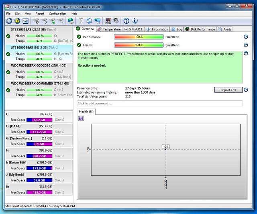The height and width of the screenshot is (214, 257).
Task: Switch to the Log tab
Action: (177, 29)
